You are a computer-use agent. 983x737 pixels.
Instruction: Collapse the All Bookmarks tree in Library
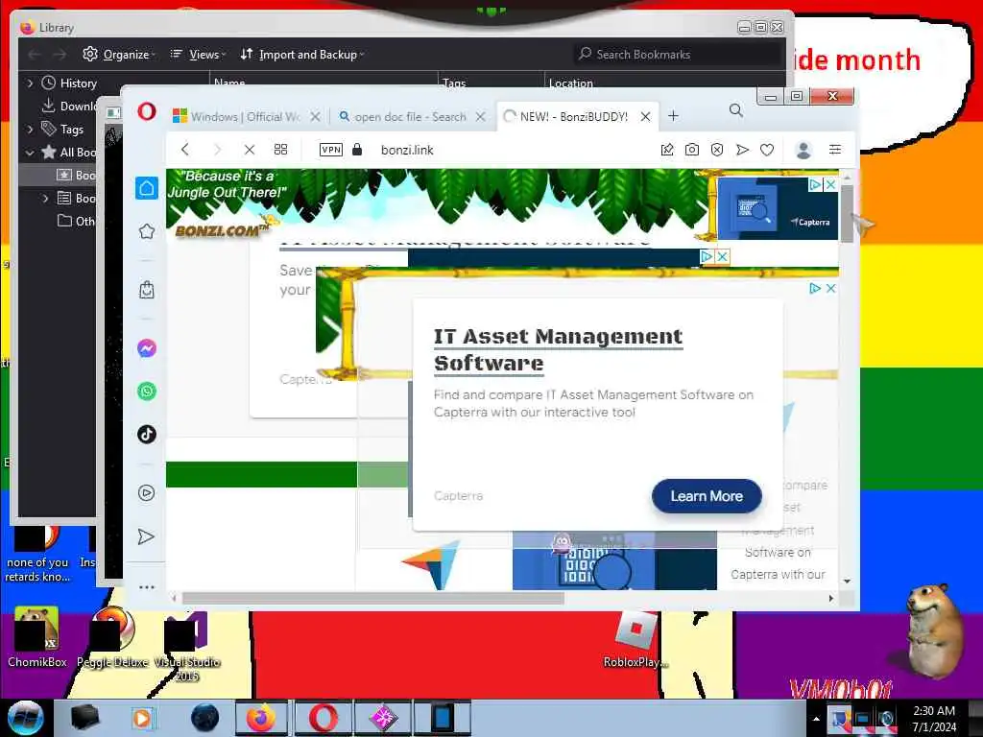(x=30, y=153)
